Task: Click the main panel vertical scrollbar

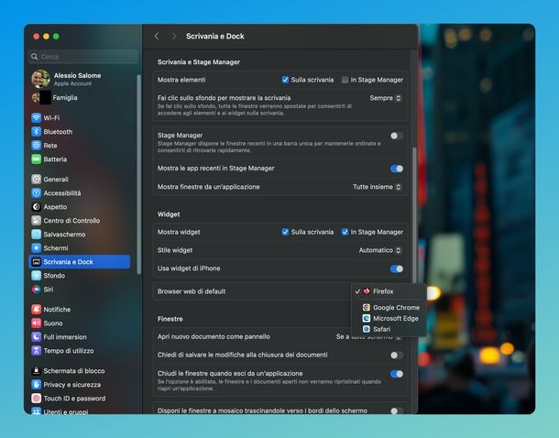Action: coord(414,214)
